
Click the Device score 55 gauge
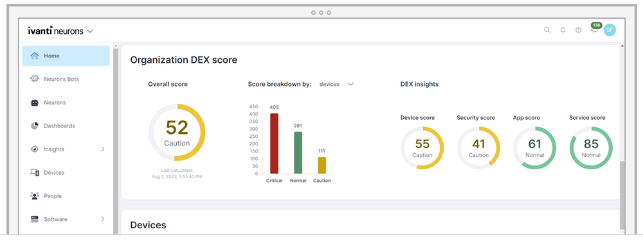click(x=422, y=148)
